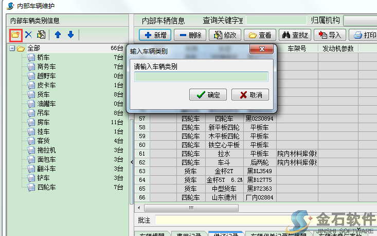Move category down with the blue down arrow

tap(70, 35)
